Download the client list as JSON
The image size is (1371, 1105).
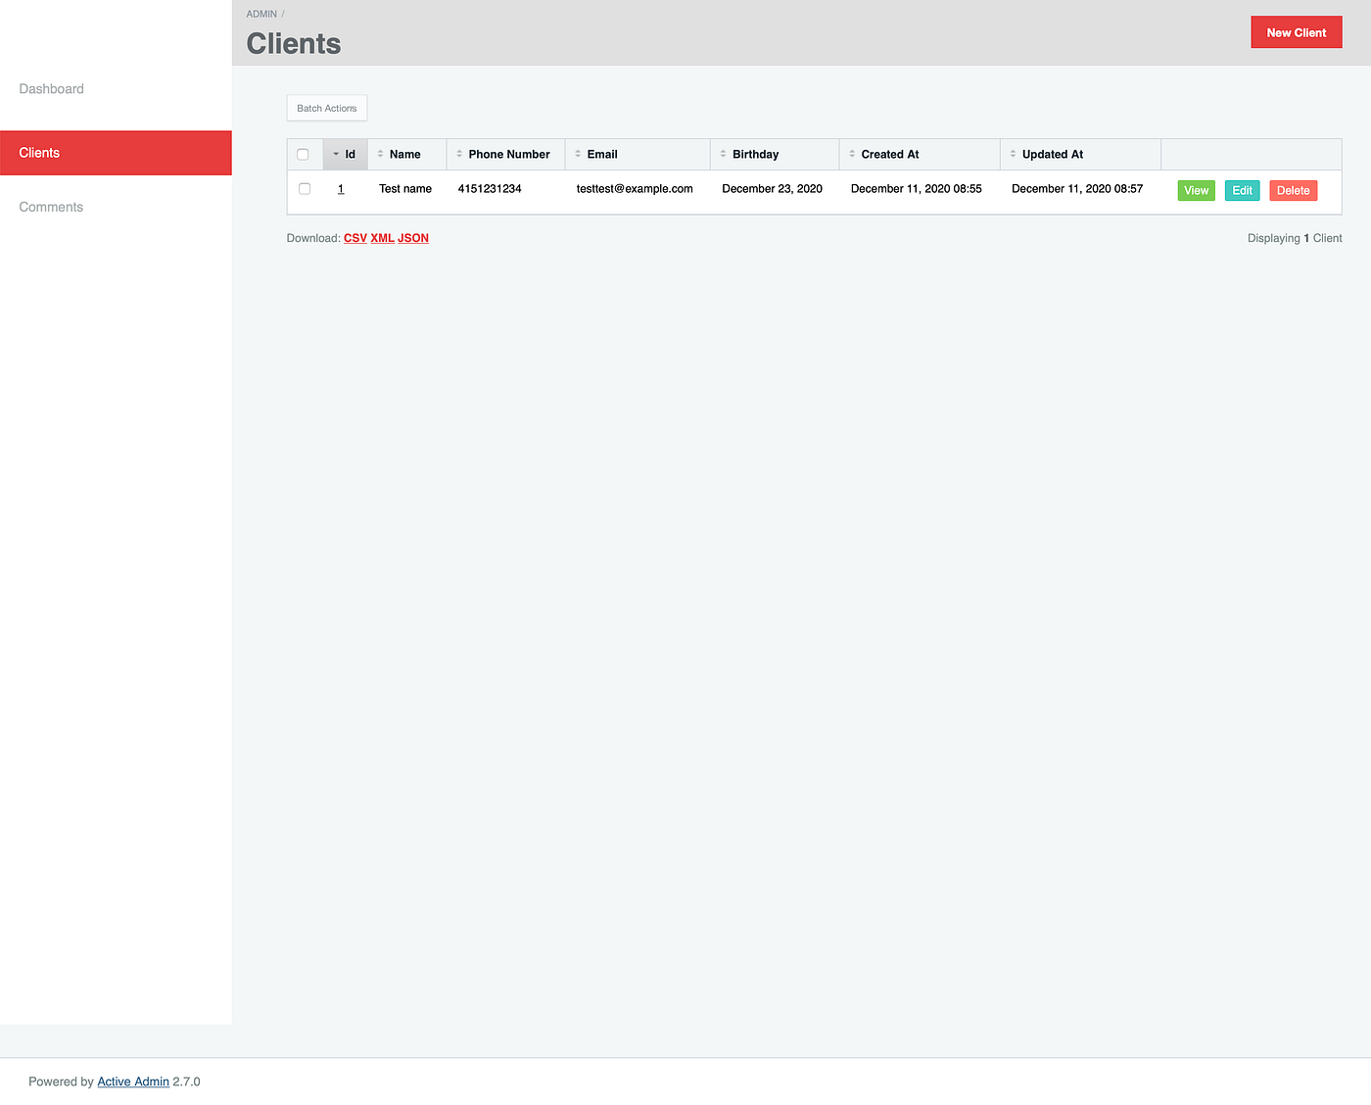pyautogui.click(x=413, y=238)
